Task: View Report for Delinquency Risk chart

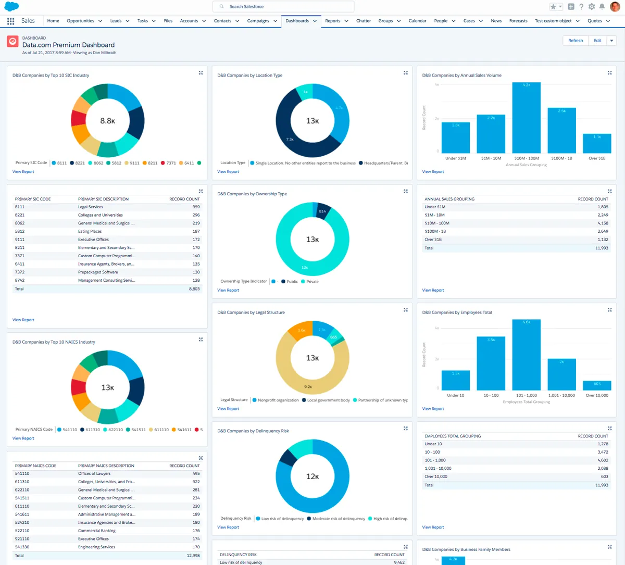Action: coord(228,527)
